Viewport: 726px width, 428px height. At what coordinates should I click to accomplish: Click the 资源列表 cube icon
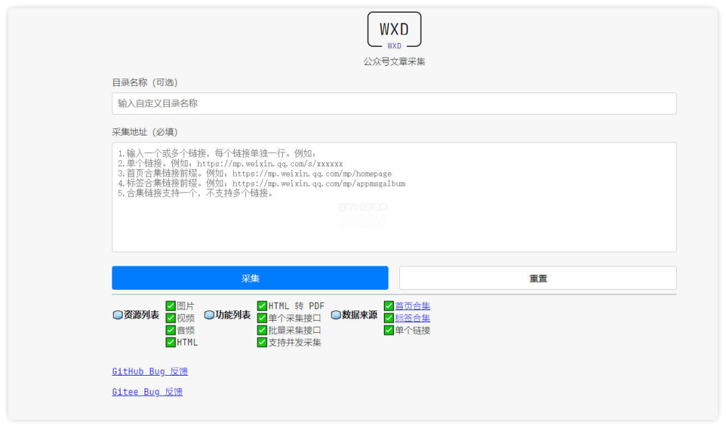[x=118, y=315]
